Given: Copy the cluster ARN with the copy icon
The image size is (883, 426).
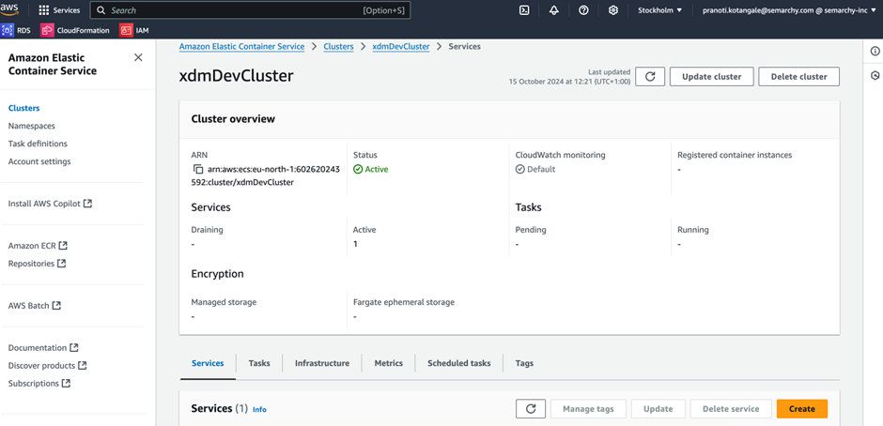Looking at the screenshot, I should tap(197, 170).
